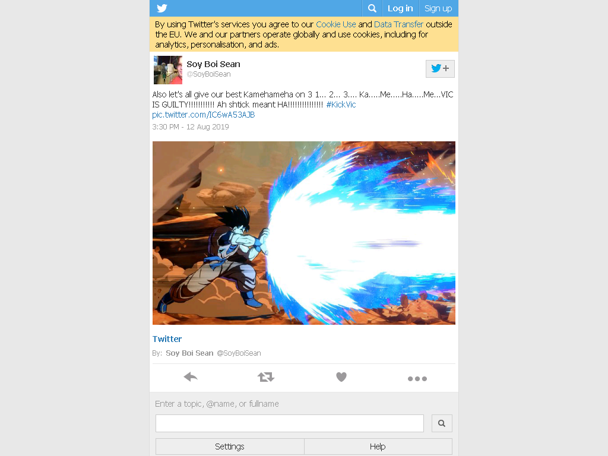Click the @SoyBoiSean handle under the name
The height and width of the screenshot is (456, 608).
208,74
